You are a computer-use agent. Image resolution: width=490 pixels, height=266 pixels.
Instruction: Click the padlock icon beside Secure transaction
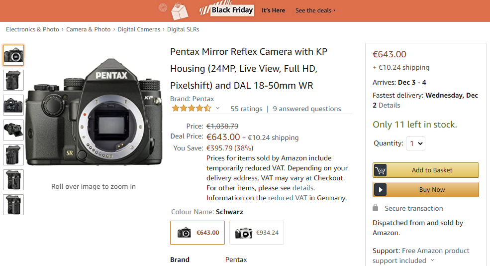click(375, 208)
